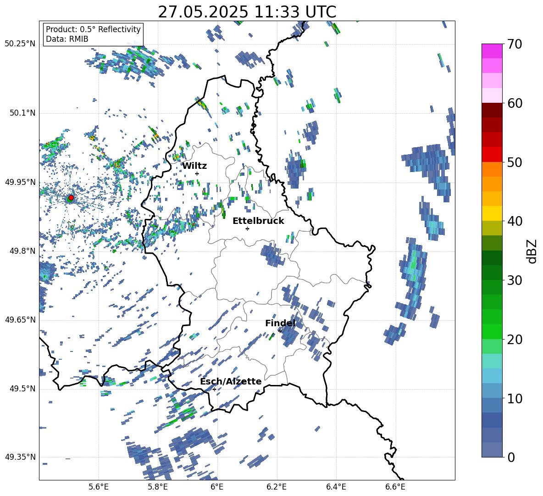
Task: Click the 6.4°E longitude label
Action: click(336, 487)
